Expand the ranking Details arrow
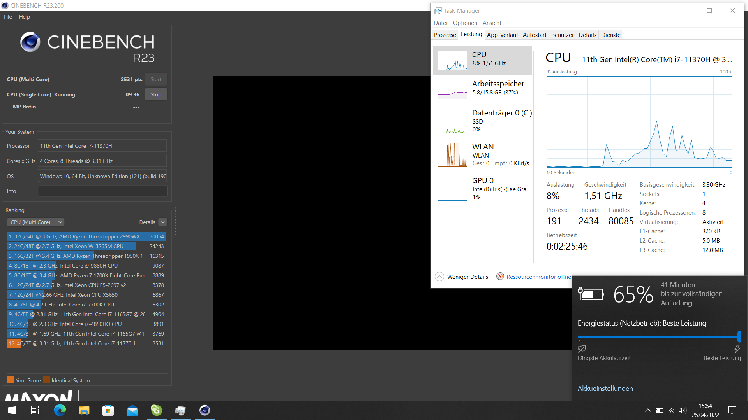748x420 pixels. (x=163, y=222)
